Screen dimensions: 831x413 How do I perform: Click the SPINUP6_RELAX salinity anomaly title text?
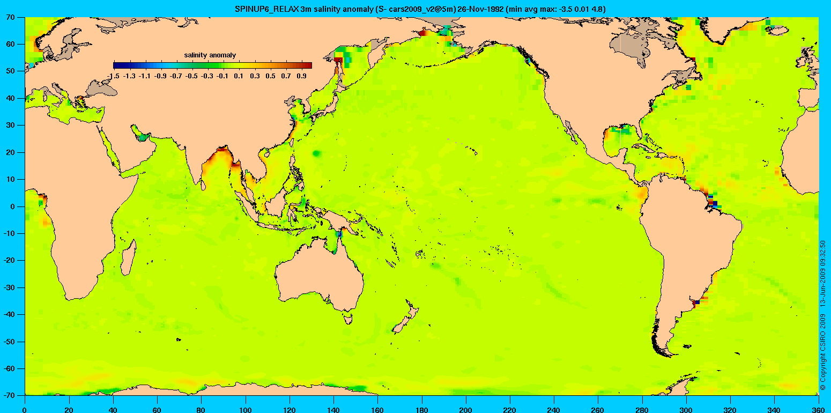pos(420,9)
